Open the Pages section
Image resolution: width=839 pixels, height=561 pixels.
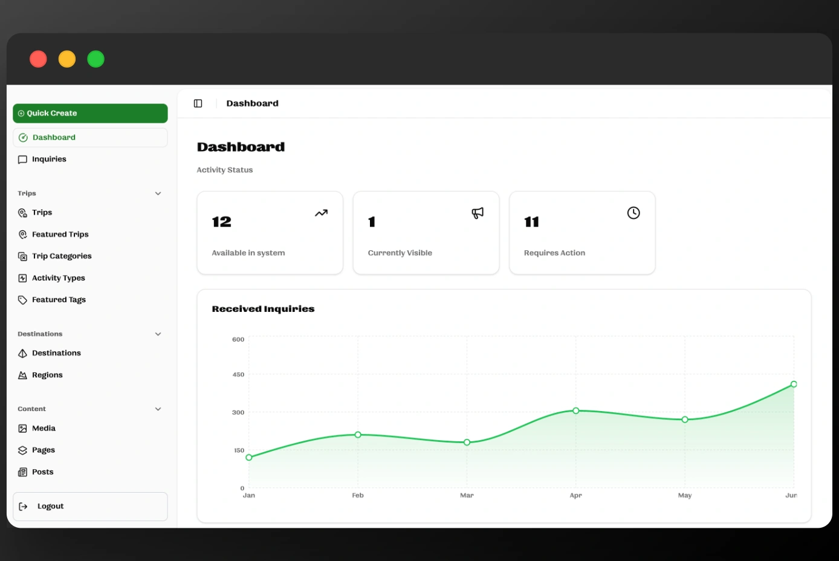(90, 450)
